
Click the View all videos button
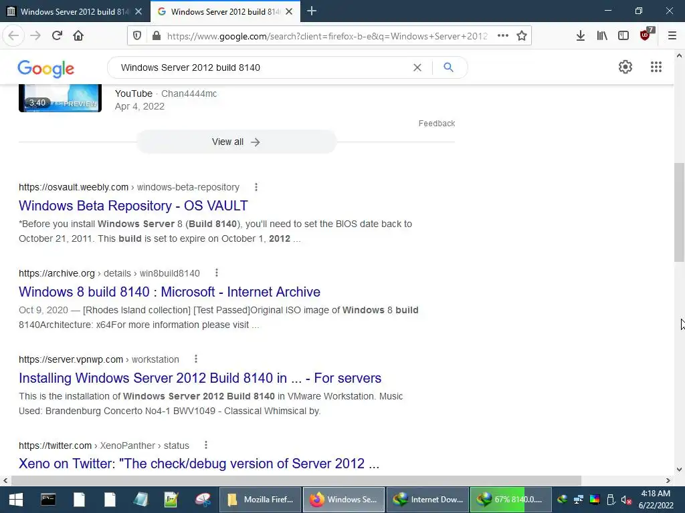[236, 142]
